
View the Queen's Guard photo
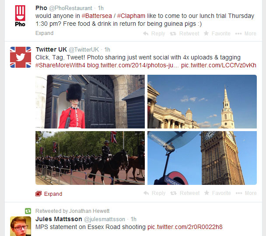(90, 101)
